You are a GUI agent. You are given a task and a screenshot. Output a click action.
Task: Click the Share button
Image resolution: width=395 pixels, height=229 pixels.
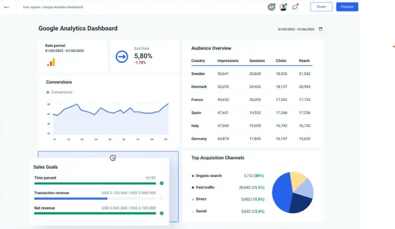pyautogui.click(x=321, y=7)
